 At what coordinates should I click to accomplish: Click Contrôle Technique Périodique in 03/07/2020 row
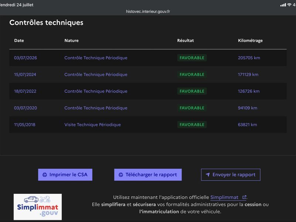[96, 108]
